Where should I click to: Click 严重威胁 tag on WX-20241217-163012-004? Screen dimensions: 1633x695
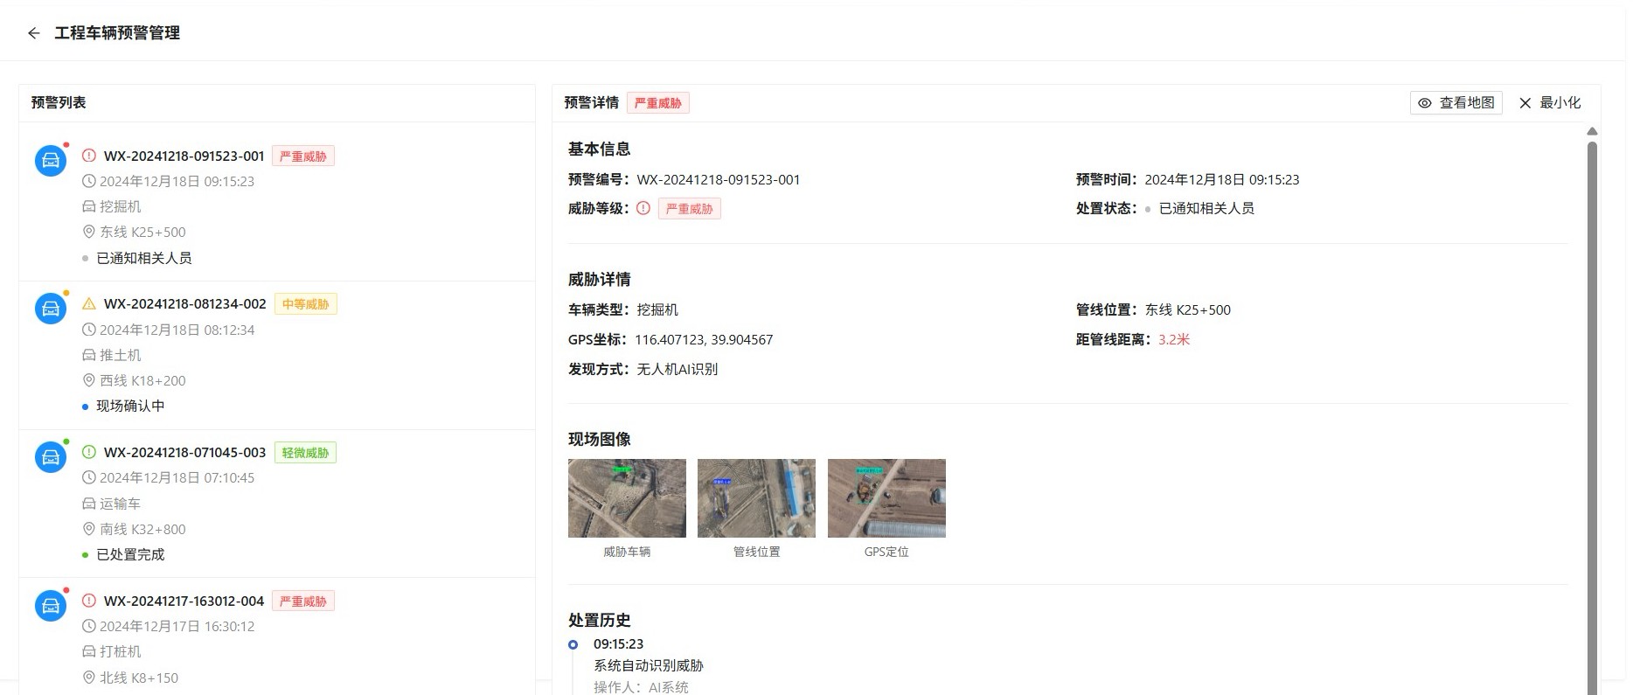(303, 601)
